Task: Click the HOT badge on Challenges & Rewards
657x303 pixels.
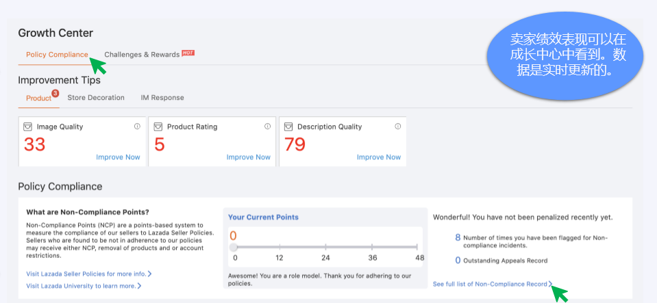Action: 188,53
